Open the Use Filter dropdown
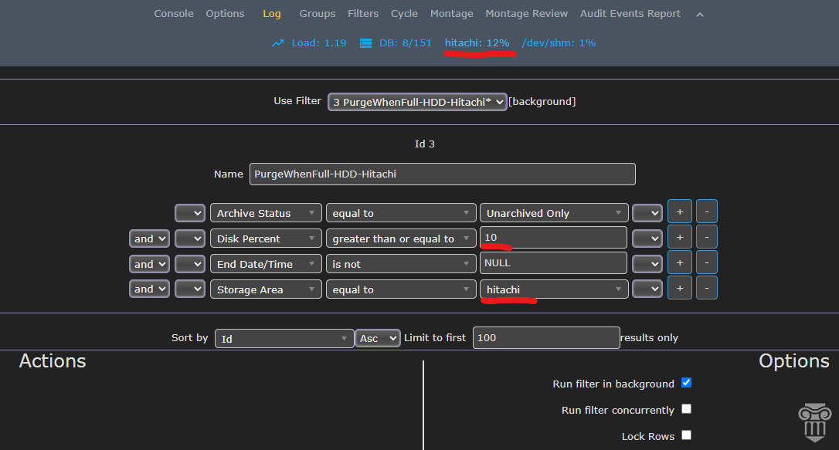 (x=417, y=102)
